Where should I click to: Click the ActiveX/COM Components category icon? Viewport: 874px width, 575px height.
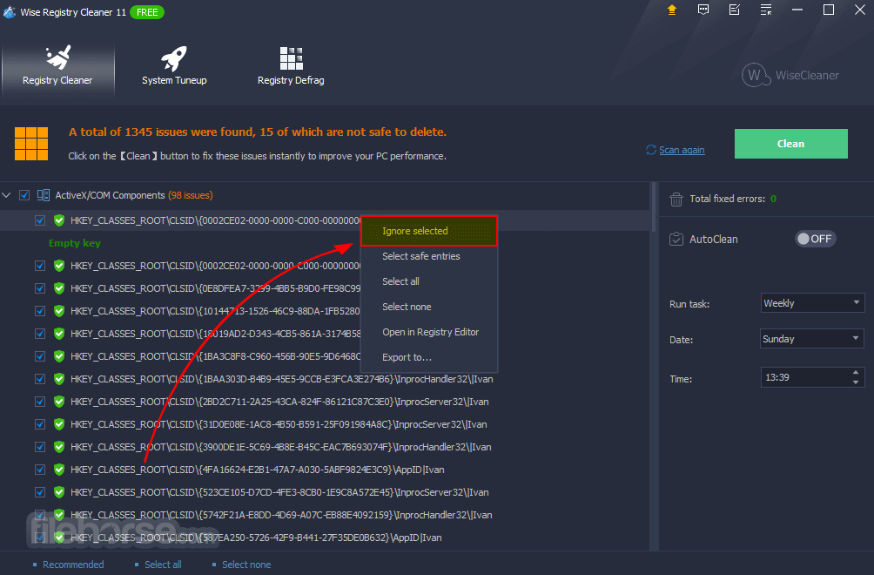43,195
